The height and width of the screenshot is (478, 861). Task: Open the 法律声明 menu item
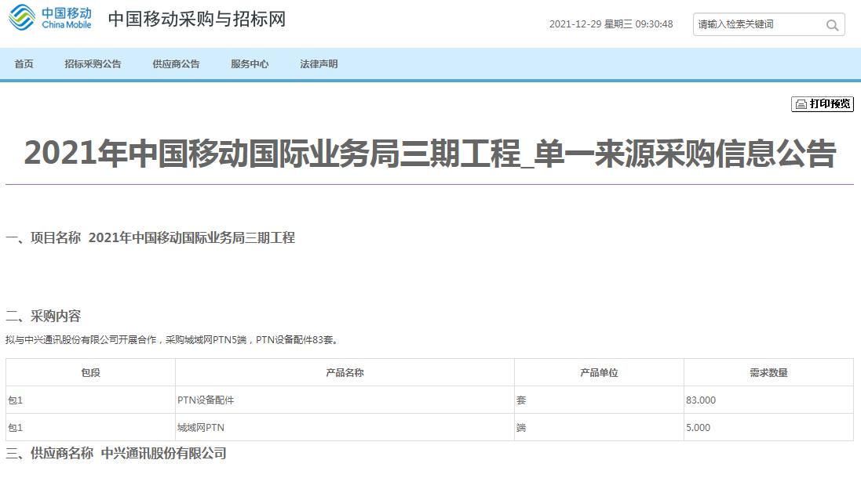coord(319,64)
